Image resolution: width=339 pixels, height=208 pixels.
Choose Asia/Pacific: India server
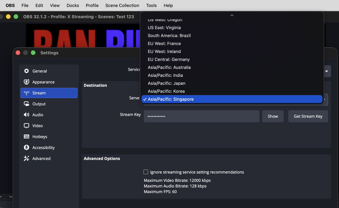coord(232,75)
